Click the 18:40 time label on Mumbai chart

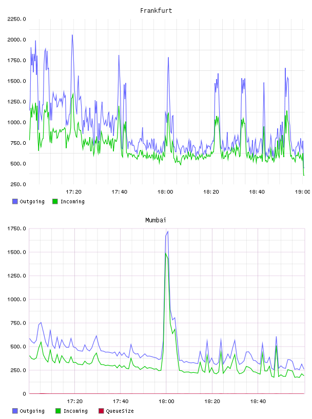[258, 402]
